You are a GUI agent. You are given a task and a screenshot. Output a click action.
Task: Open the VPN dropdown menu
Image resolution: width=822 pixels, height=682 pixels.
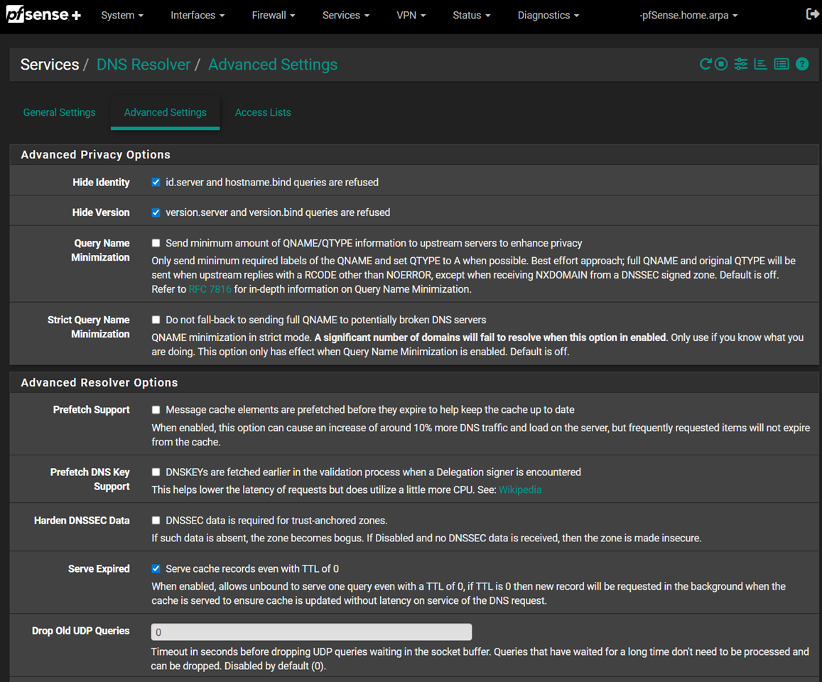coord(411,15)
